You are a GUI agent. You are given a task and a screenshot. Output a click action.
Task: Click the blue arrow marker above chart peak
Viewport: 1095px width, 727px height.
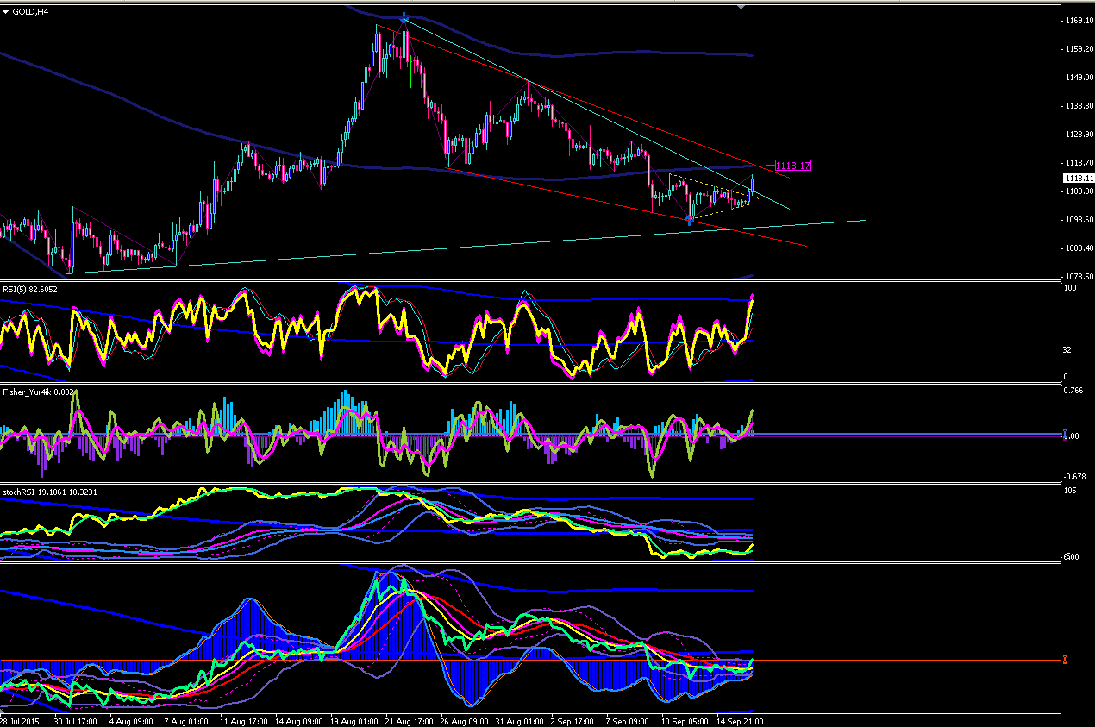pyautogui.click(x=404, y=16)
